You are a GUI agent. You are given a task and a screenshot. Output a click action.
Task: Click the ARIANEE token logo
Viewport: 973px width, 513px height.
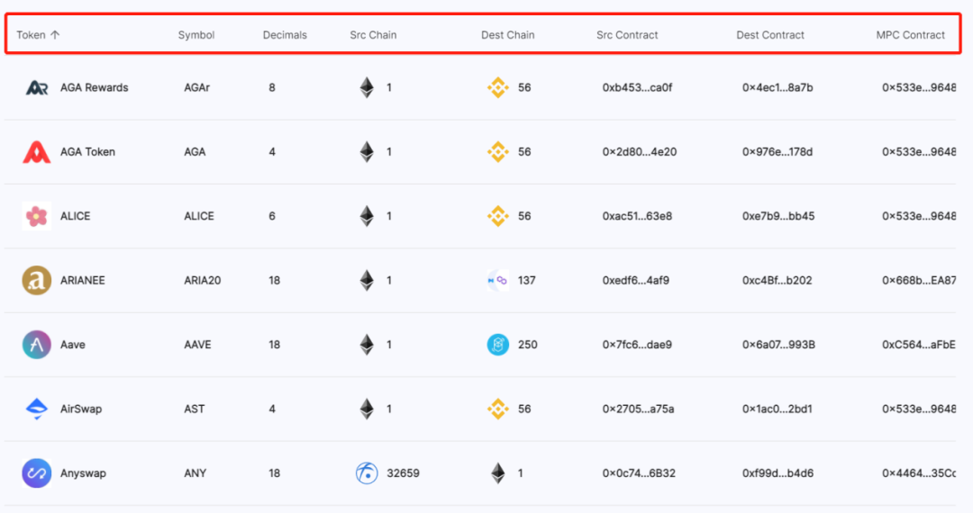(37, 280)
